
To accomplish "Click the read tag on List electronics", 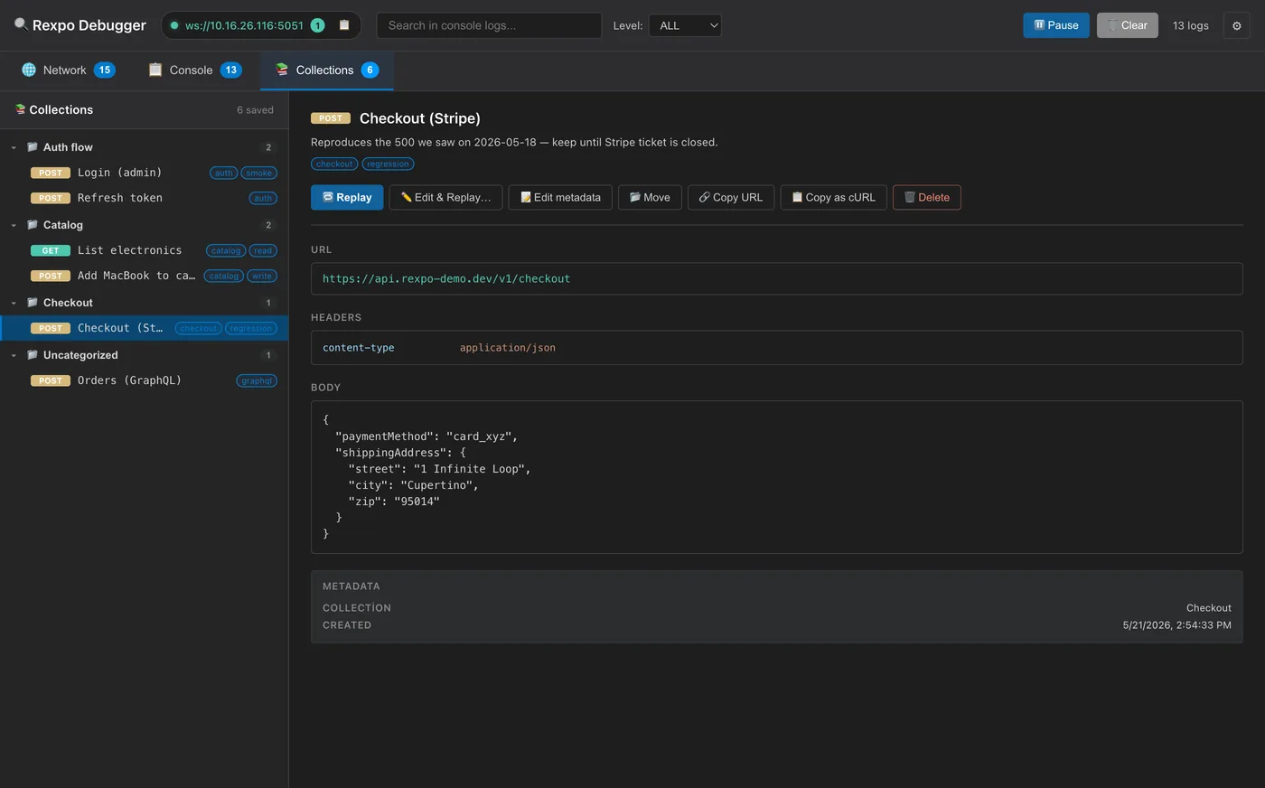I will pos(263,250).
